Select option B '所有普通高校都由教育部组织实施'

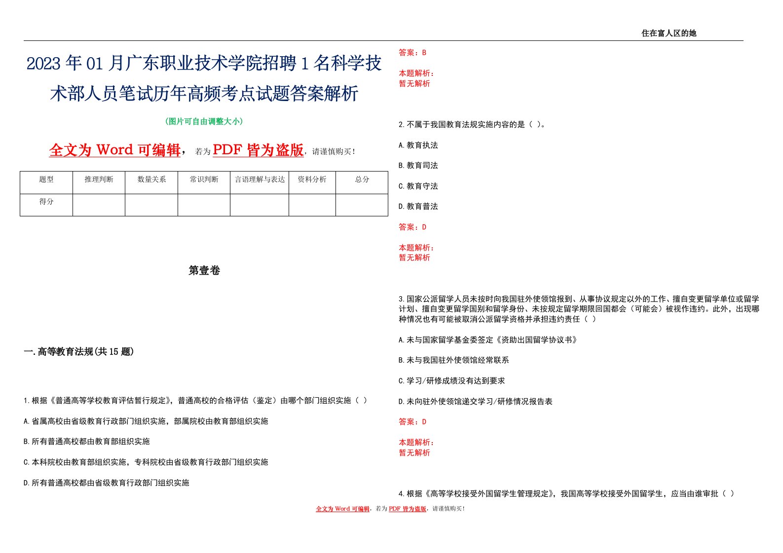tap(87, 442)
